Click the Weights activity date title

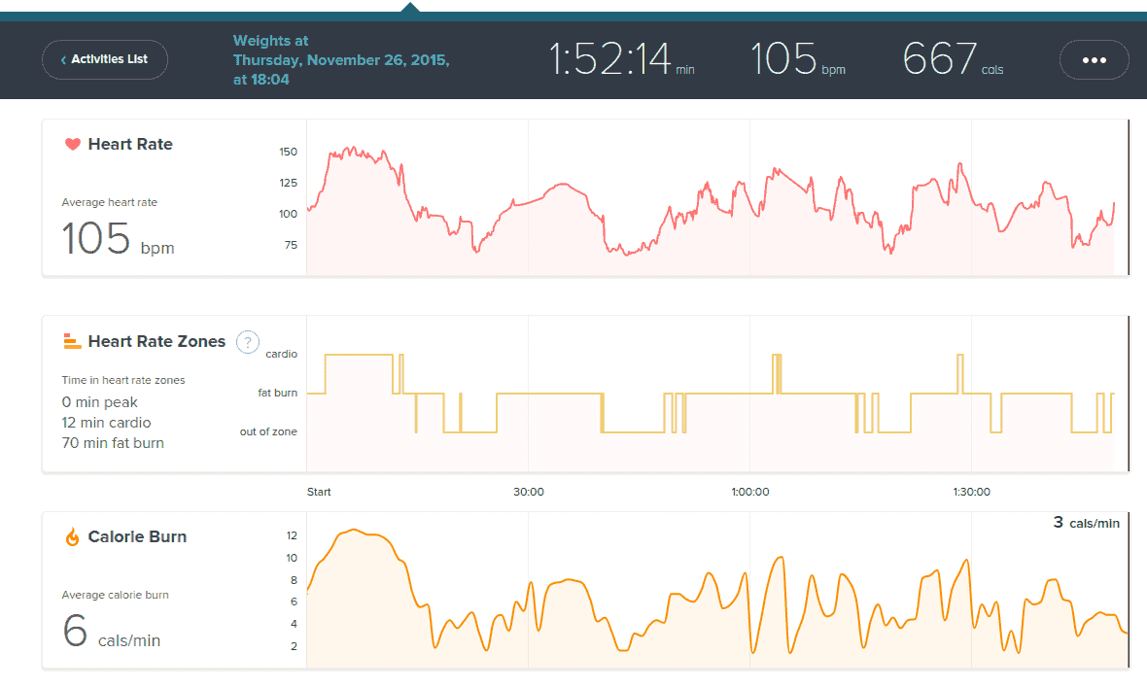(x=340, y=60)
